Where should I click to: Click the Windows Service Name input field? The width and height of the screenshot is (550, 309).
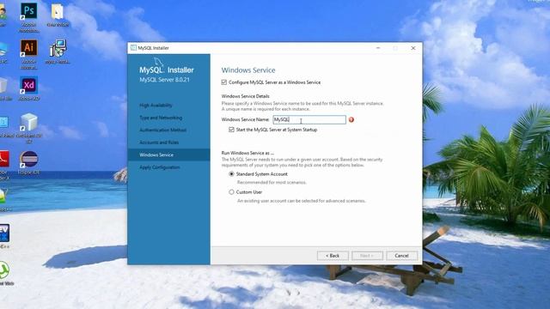click(x=309, y=120)
